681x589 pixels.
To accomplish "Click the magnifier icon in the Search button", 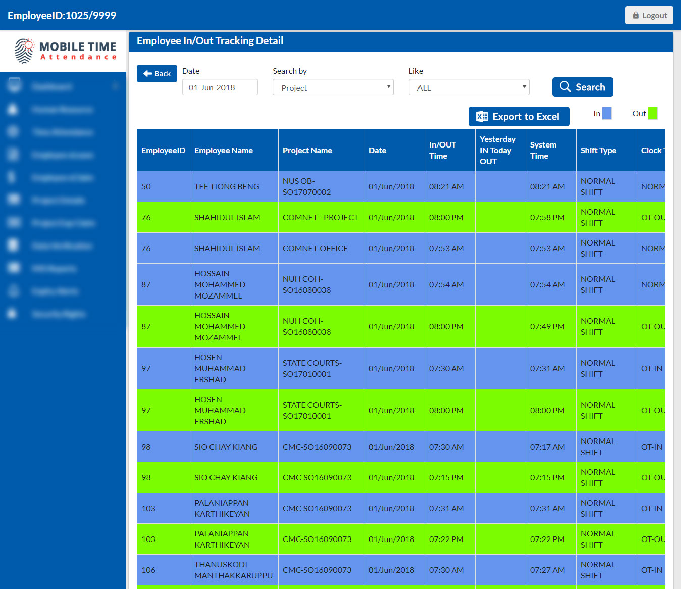I will [x=565, y=87].
